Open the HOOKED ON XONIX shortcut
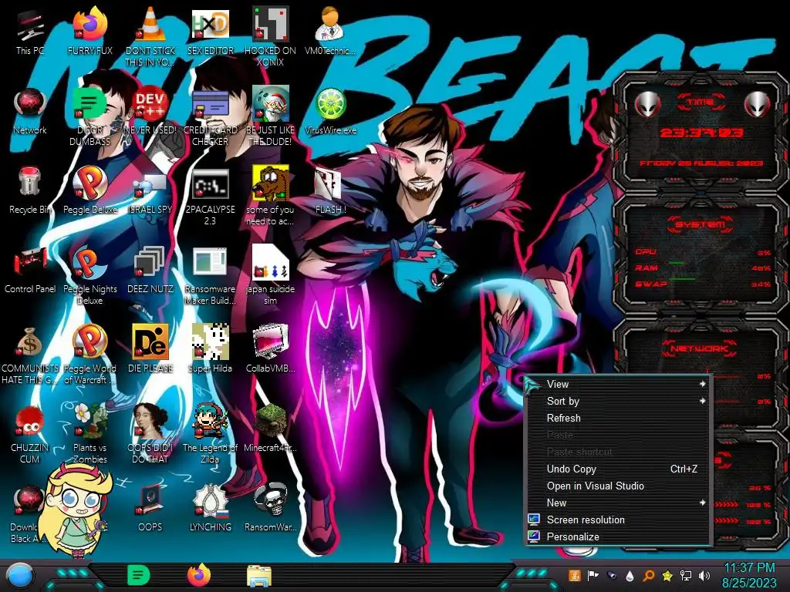The image size is (790, 592). [x=271, y=37]
